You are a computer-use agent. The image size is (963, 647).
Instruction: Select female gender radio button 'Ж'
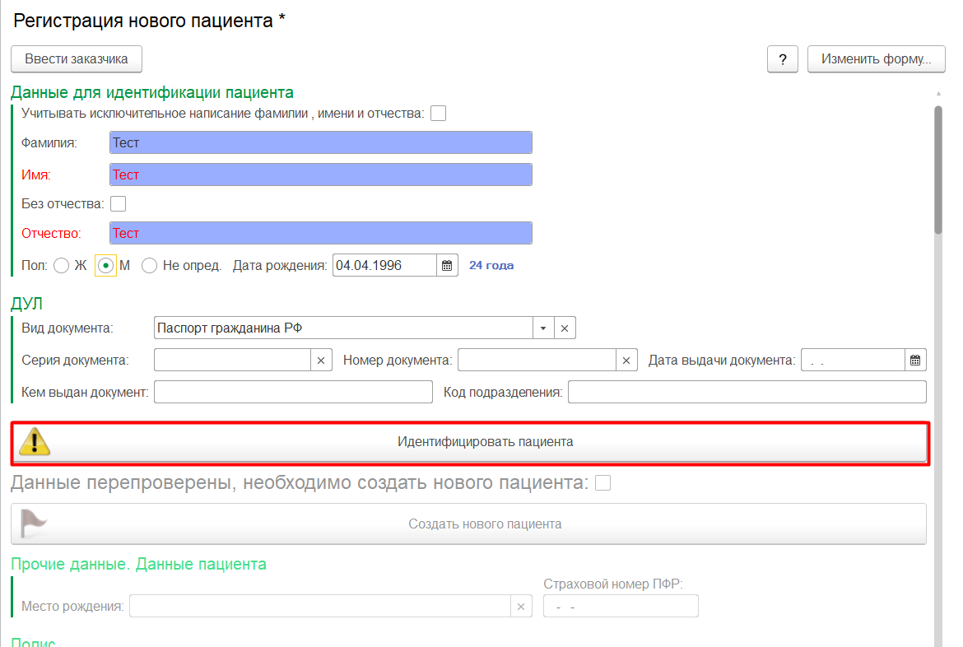point(61,266)
